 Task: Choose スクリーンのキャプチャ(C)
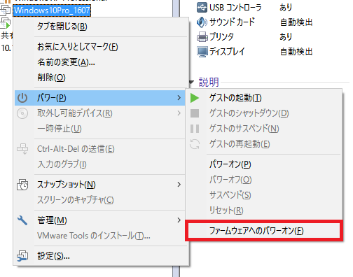[x=76, y=200]
